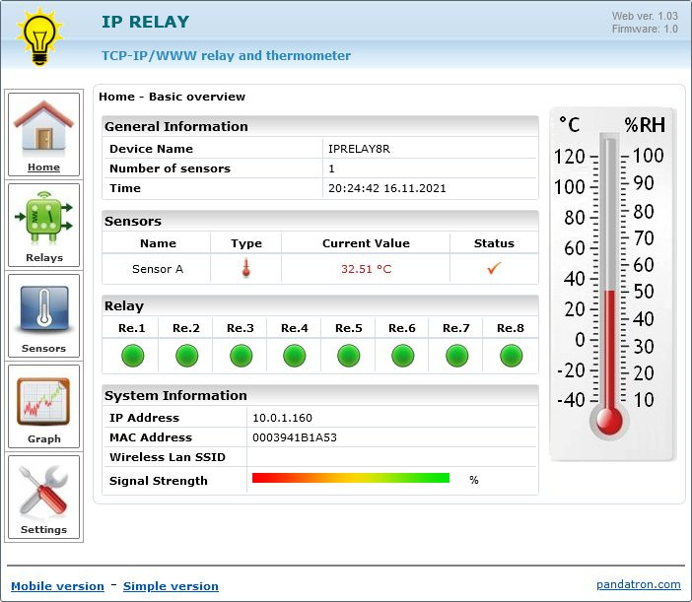Select the device name IPRELAY8R
Viewport: 692px width, 602px height.
[359, 149]
